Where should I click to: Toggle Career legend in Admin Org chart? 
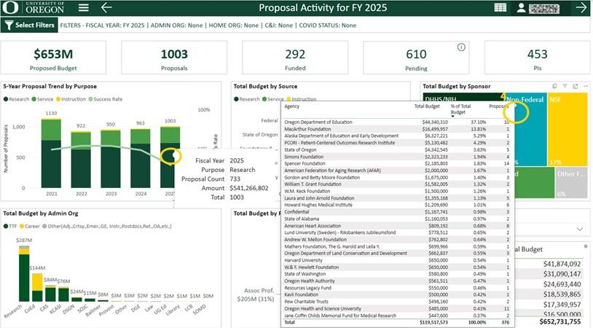click(30, 226)
